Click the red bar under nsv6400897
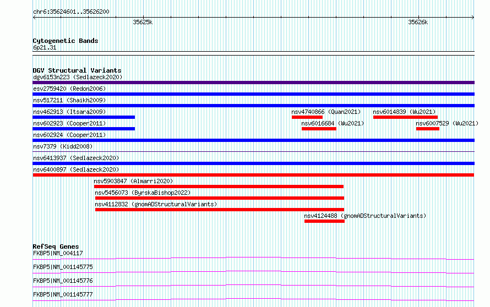490x307 pixels. pyautogui.click(x=253, y=175)
